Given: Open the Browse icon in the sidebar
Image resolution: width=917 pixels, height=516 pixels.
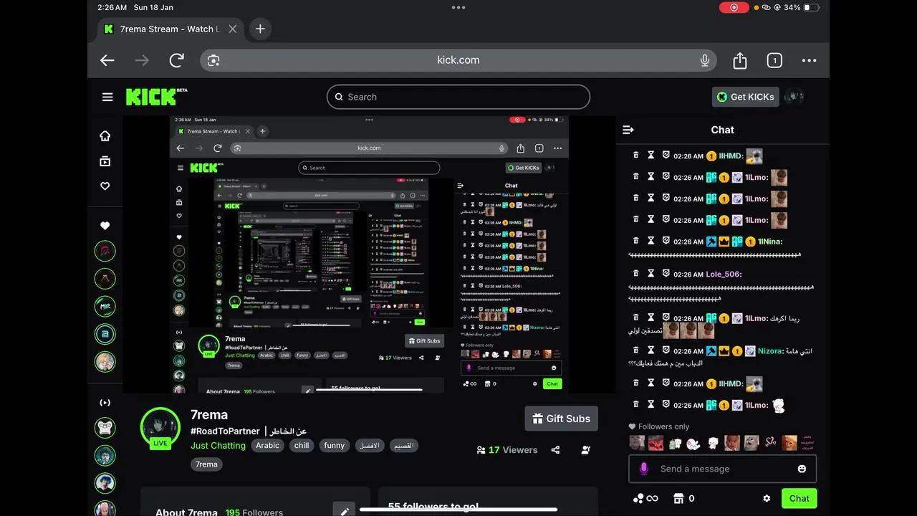Looking at the screenshot, I should 105,161.
